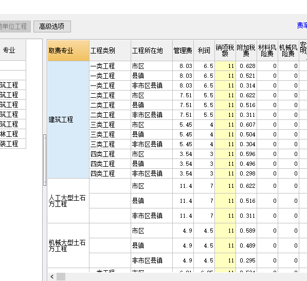Click the 0.304 附加税费 cell
The height and width of the screenshot is (281, 307).
click(x=246, y=144)
